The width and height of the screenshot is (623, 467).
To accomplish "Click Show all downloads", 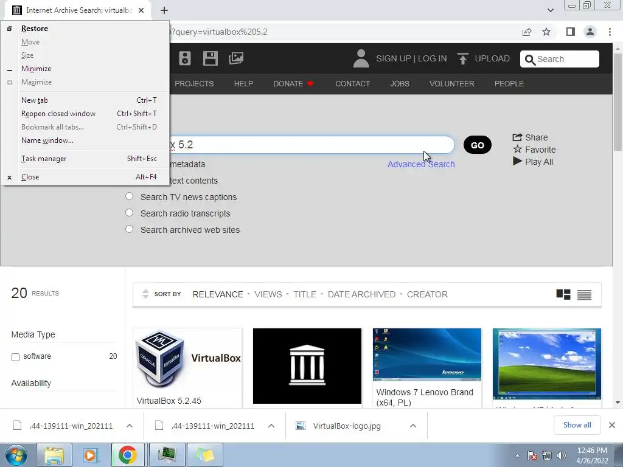I will 577,425.
